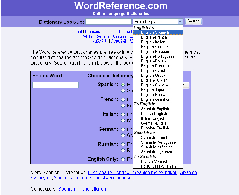Select English-German in the dropdown list
The height and width of the screenshot is (195, 239).
tap(158, 47)
